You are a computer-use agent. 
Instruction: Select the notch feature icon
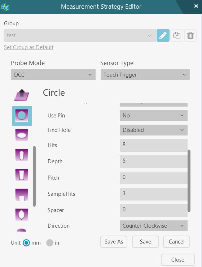(x=22, y=195)
